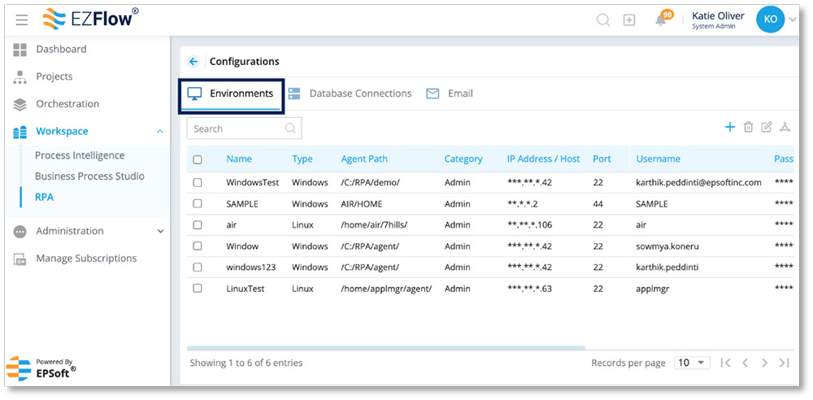This screenshot has width=813, height=400.
Task: Click the plus-box quick add icon
Action: [x=629, y=20]
